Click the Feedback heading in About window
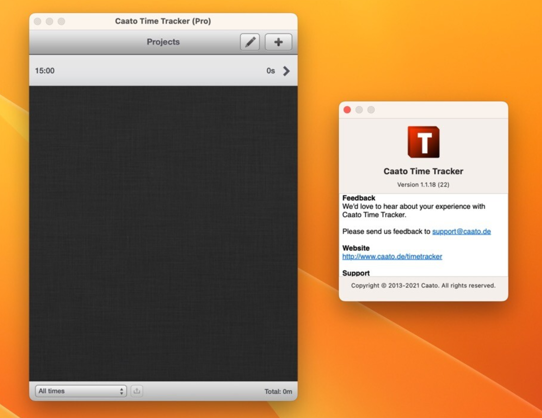Viewport: 542px width, 418px height. 359,198
